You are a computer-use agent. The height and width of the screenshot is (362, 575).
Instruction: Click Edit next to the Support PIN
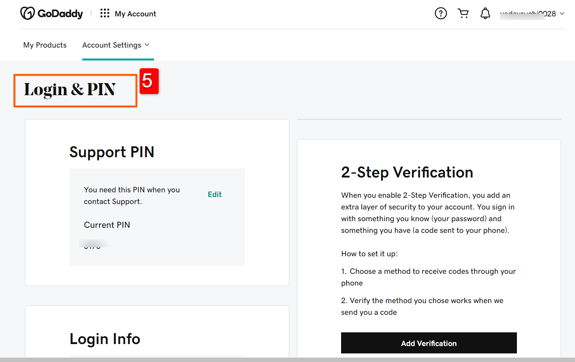(x=214, y=194)
